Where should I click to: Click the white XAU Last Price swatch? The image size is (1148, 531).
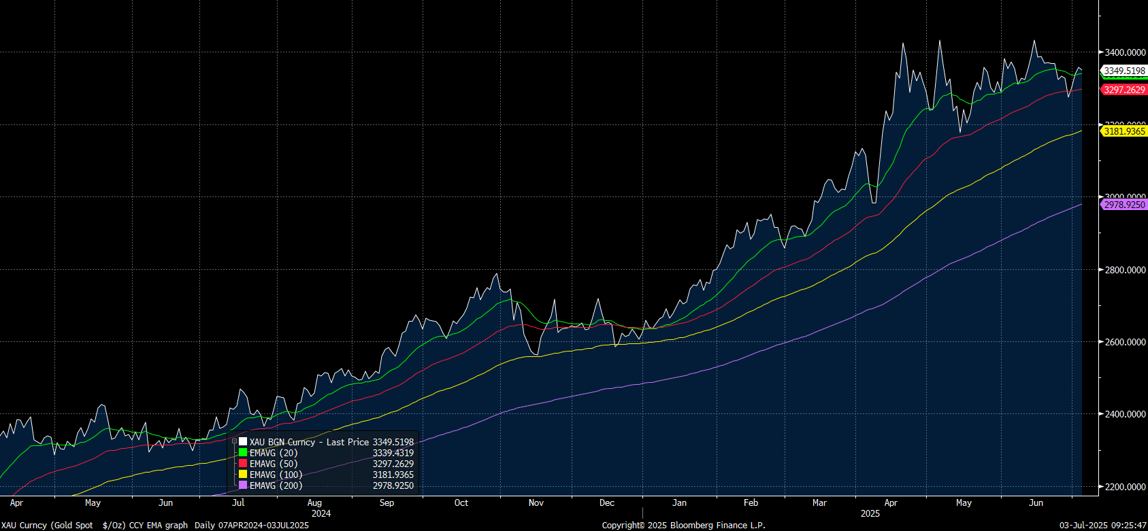[243, 442]
